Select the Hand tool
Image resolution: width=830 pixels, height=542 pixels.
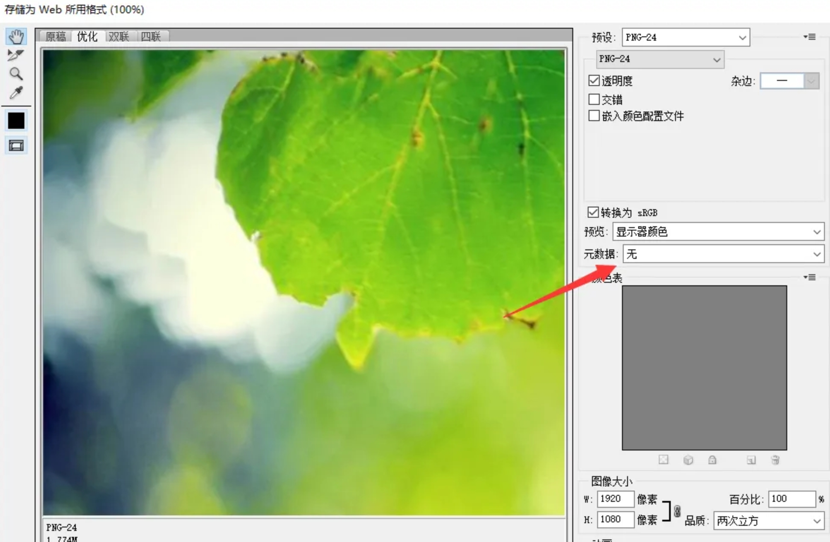16,37
